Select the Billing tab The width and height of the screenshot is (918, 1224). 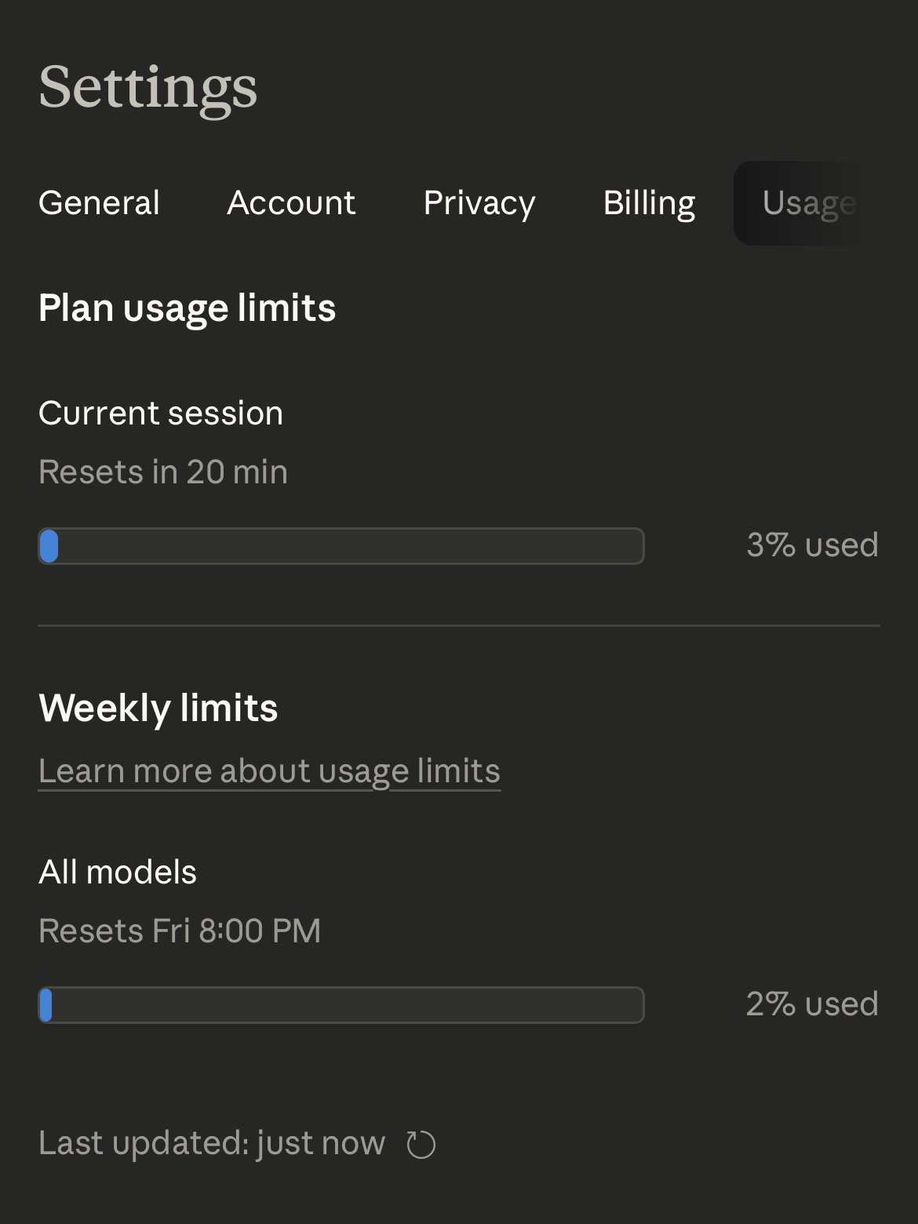(x=649, y=203)
